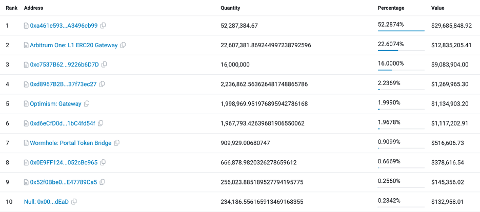Copy address 0xa461e593...A3496cb99 via copy icon

pyautogui.click(x=104, y=26)
